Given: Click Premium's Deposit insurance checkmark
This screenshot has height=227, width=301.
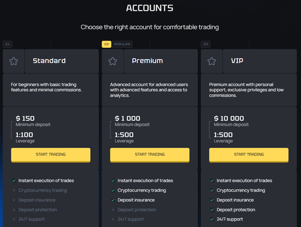Looking at the screenshot, I should coord(113,200).
